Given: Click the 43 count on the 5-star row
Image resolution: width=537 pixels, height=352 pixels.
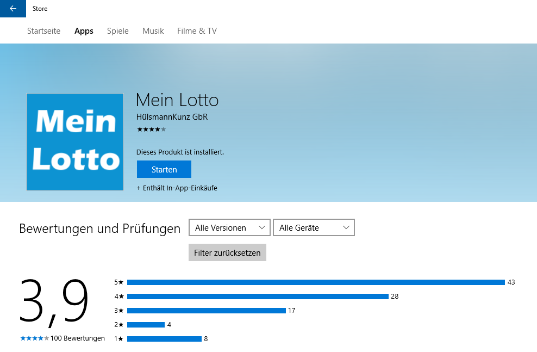Looking at the screenshot, I should tap(511, 282).
